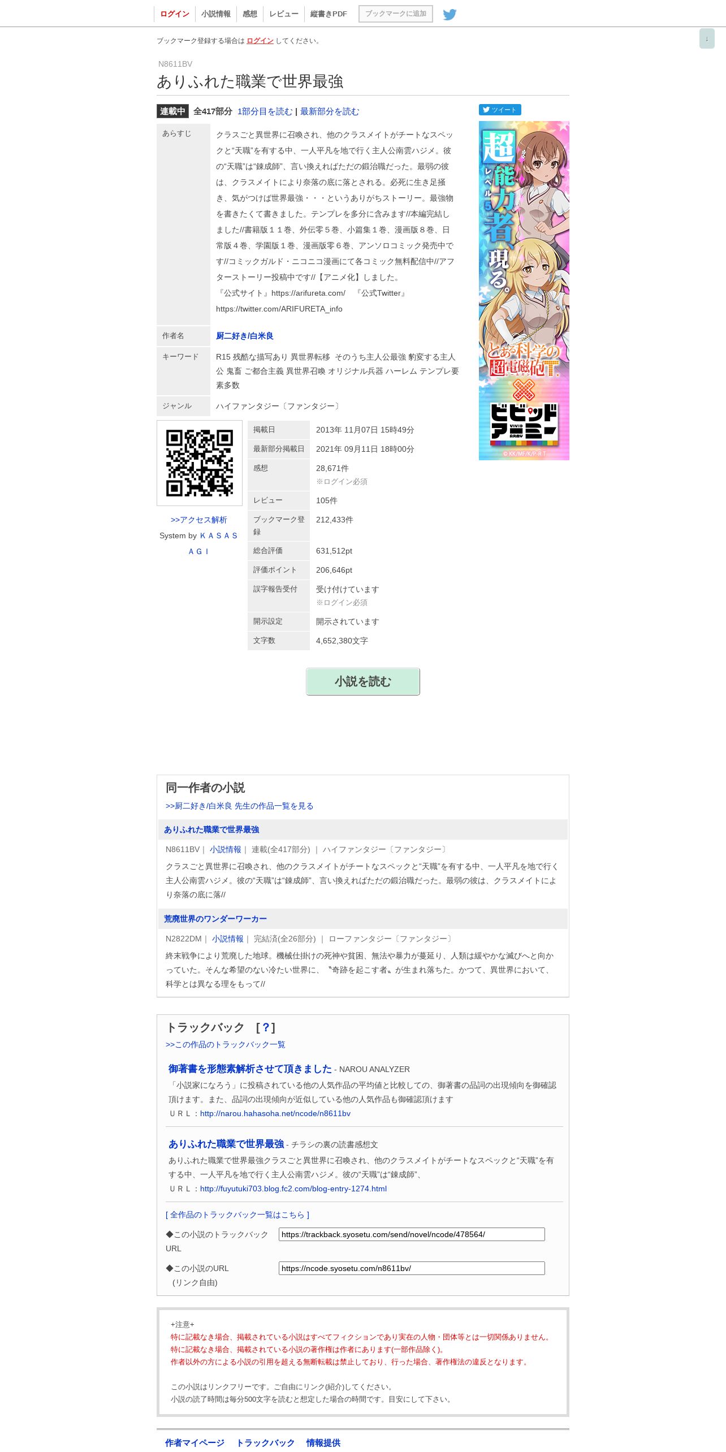This screenshot has height=1452, width=726.
Task: Open [ 全作品のトラックバック一覧はこちら ] link
Action: pyautogui.click(x=237, y=1215)
